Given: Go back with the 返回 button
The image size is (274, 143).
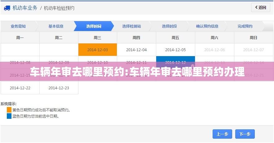Looking at the screenshot, I should 261,7.
